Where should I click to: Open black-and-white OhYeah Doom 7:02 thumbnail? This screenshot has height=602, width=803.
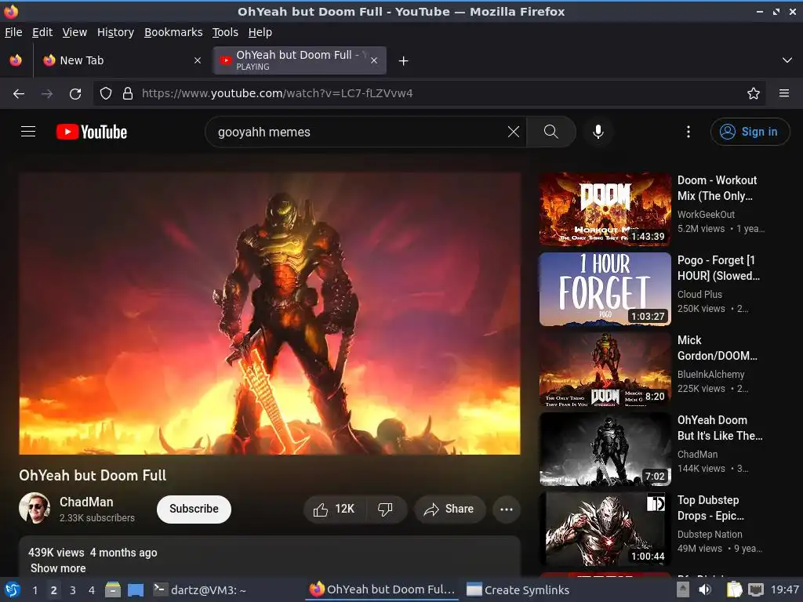pos(605,449)
